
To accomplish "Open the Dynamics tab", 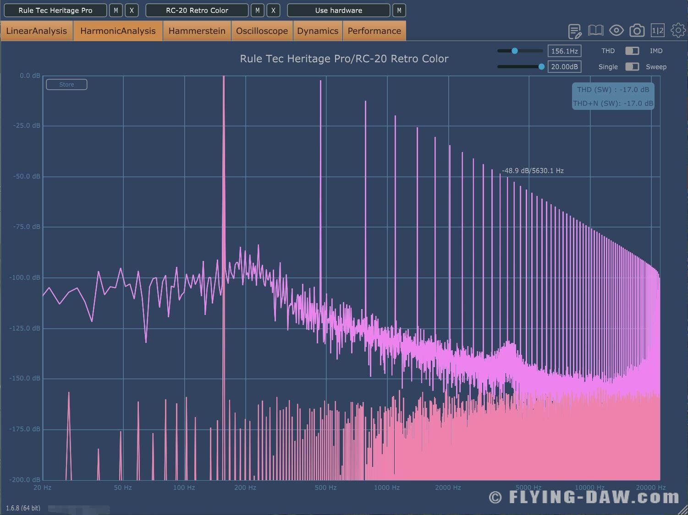I will coord(318,31).
